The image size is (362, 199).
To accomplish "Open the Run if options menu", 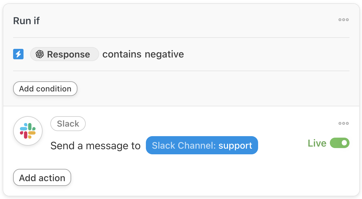I will coord(343,20).
